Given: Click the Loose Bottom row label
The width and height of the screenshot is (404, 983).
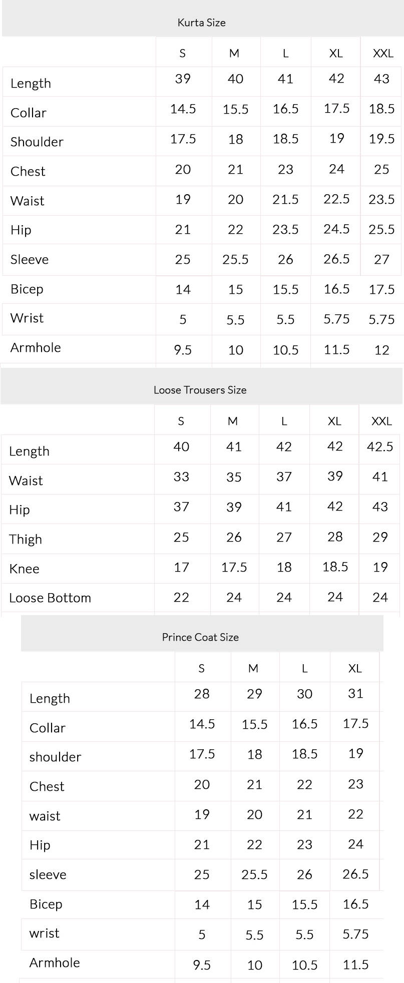Looking at the screenshot, I should 50,598.
